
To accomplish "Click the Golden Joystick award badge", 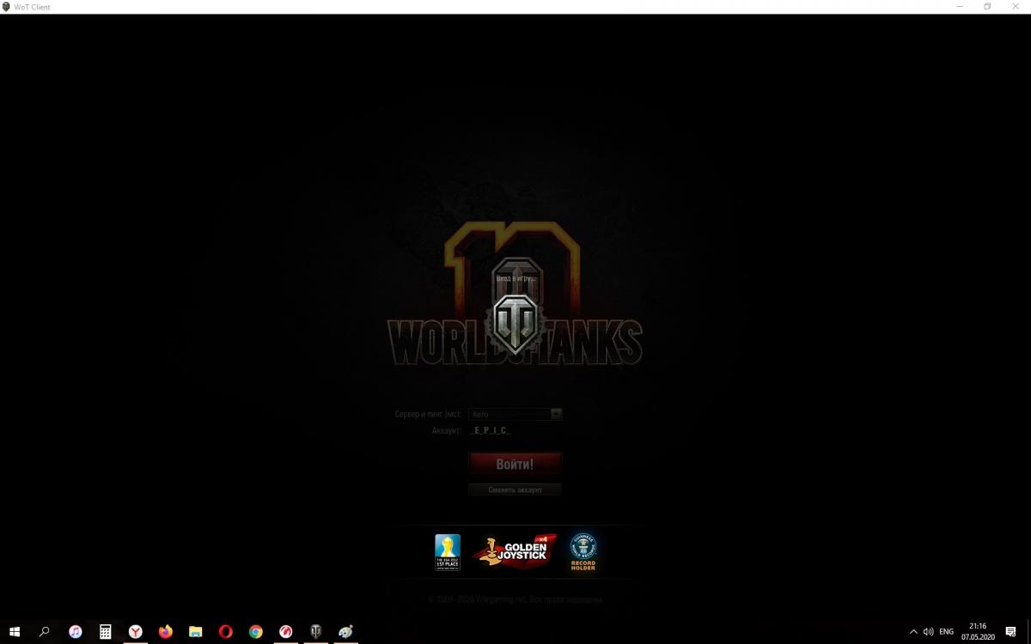I will point(514,550).
